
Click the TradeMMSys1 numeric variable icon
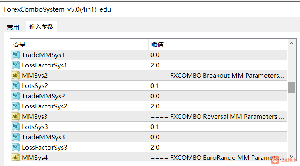click(16, 55)
